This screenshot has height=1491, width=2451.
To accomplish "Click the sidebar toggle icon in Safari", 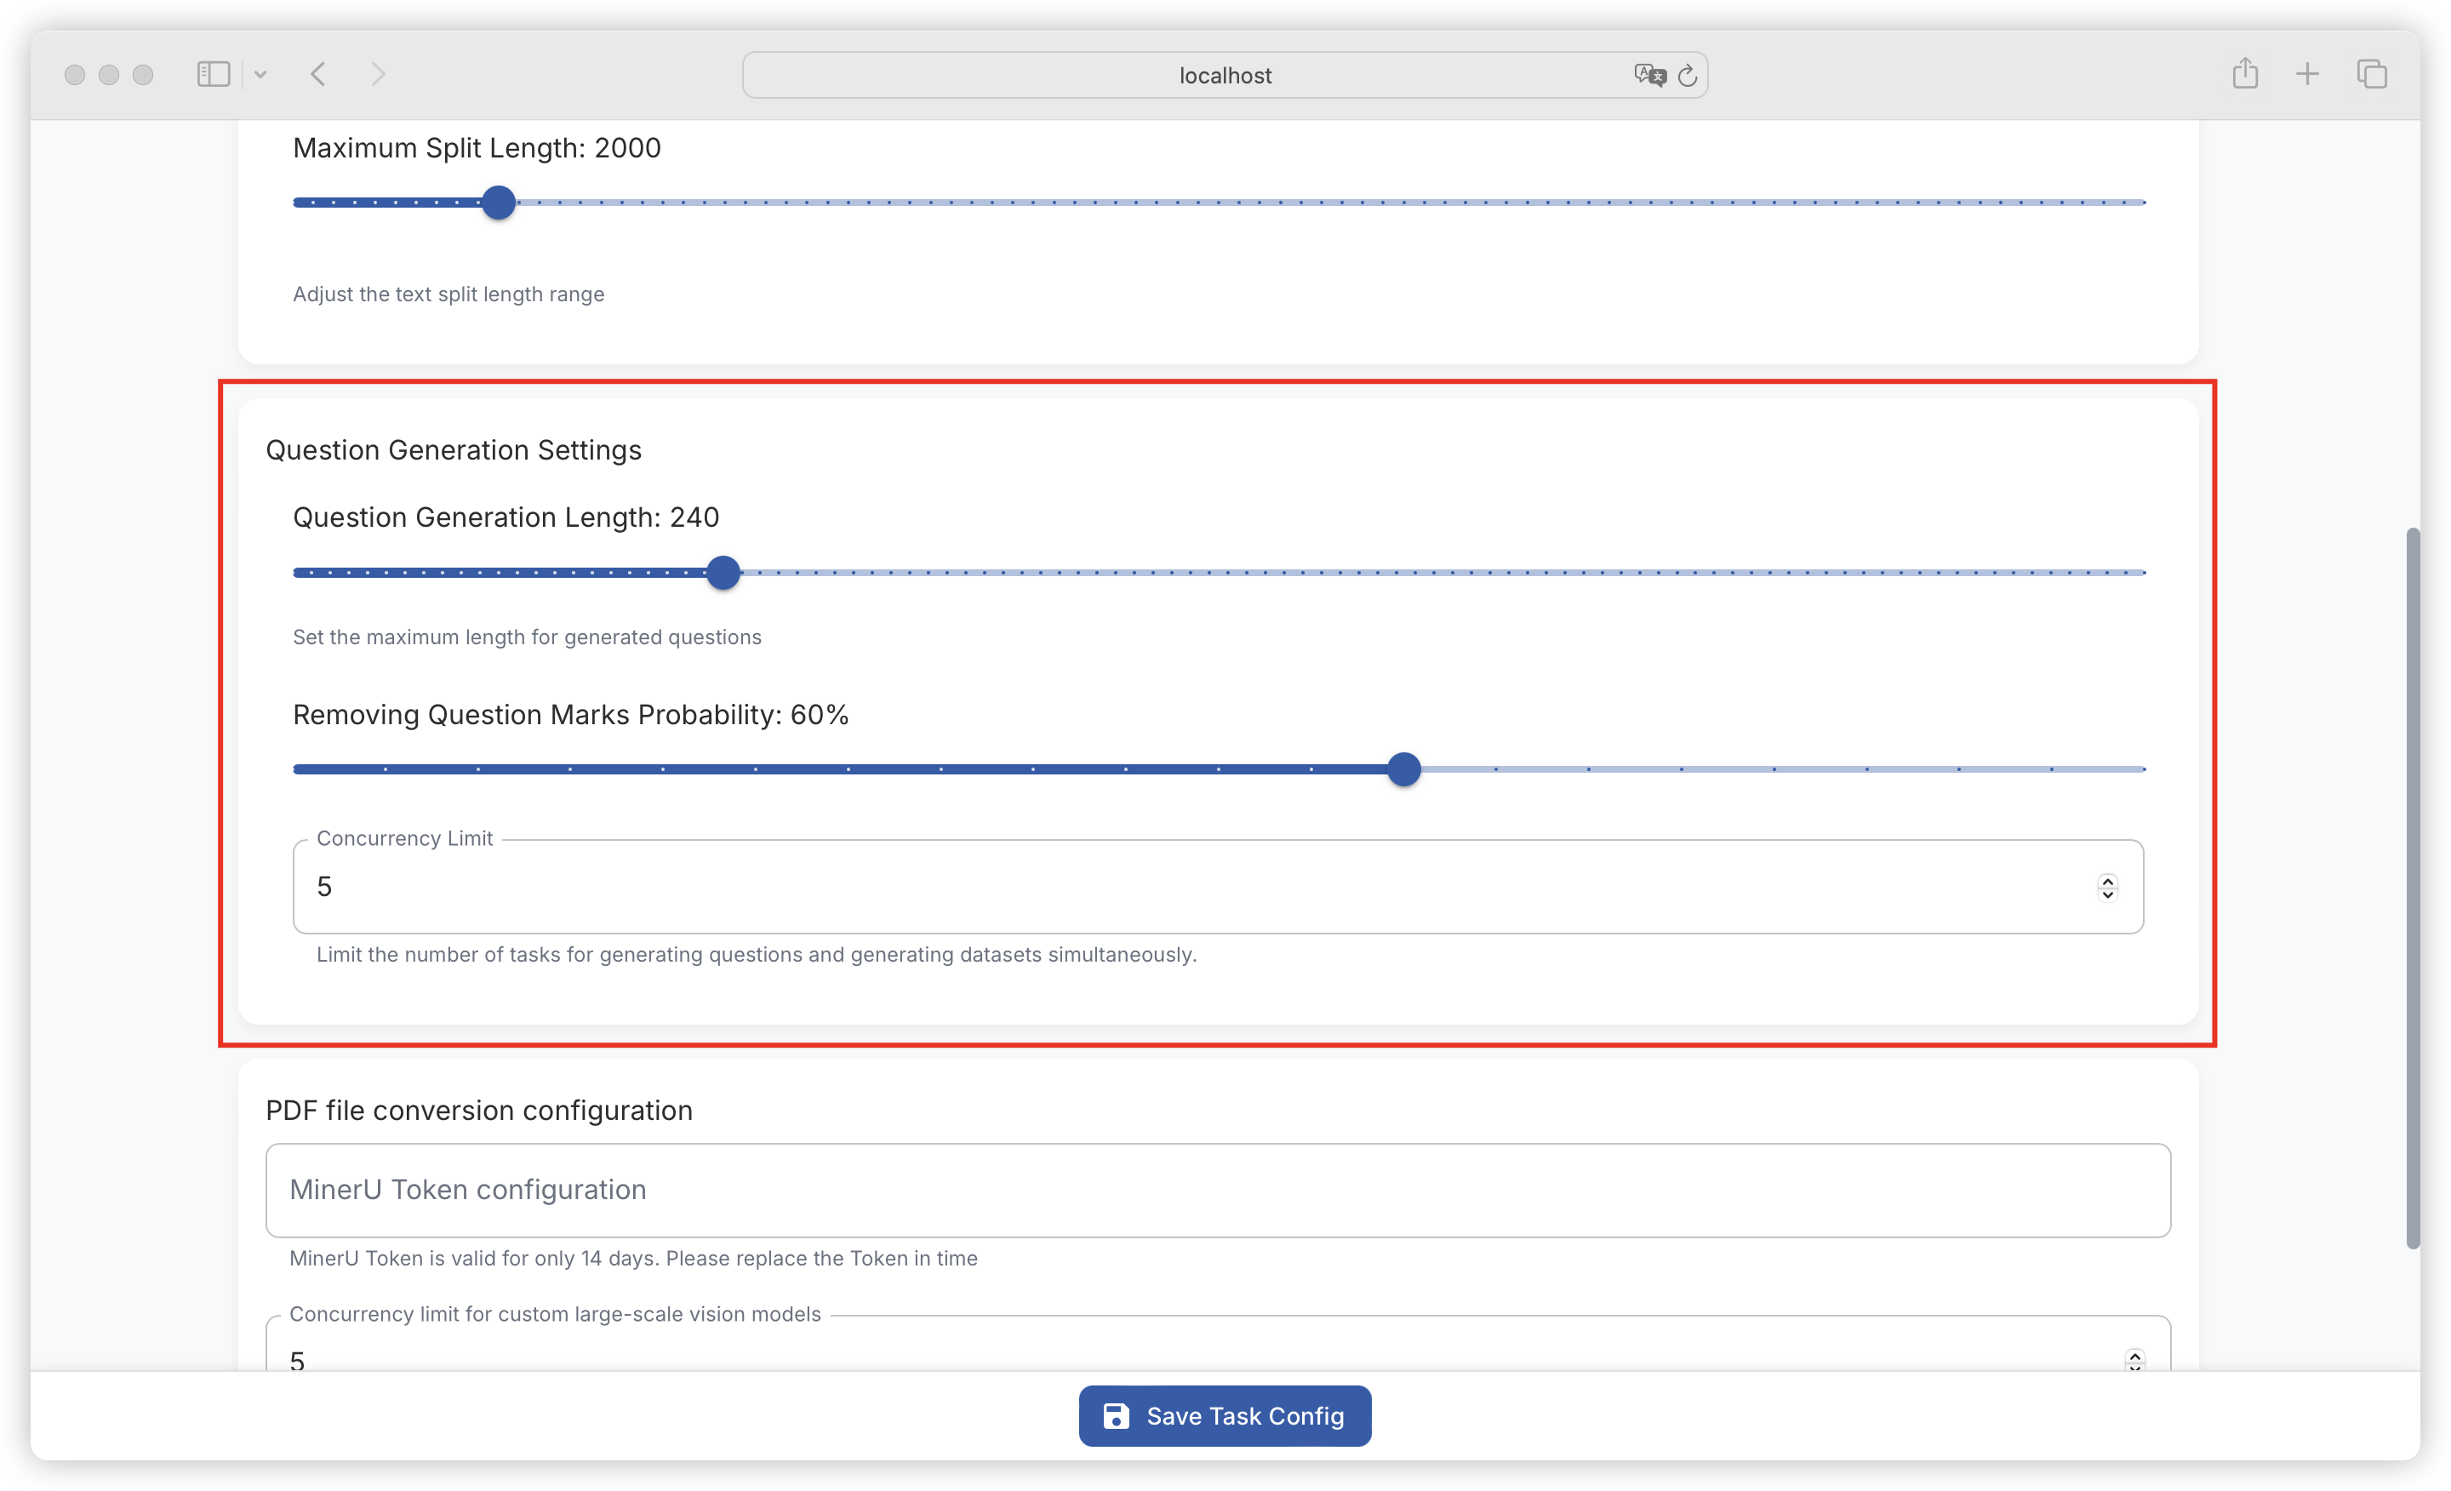I will point(213,75).
